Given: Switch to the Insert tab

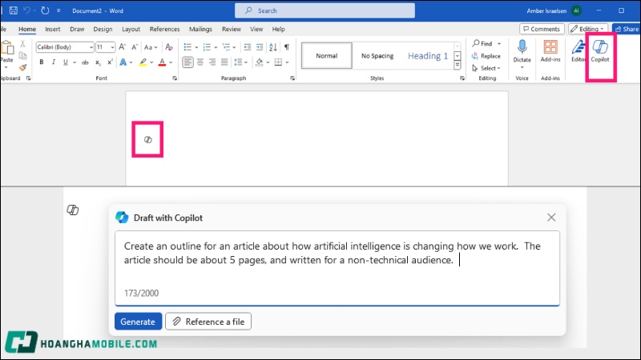Looking at the screenshot, I should pos(54,29).
